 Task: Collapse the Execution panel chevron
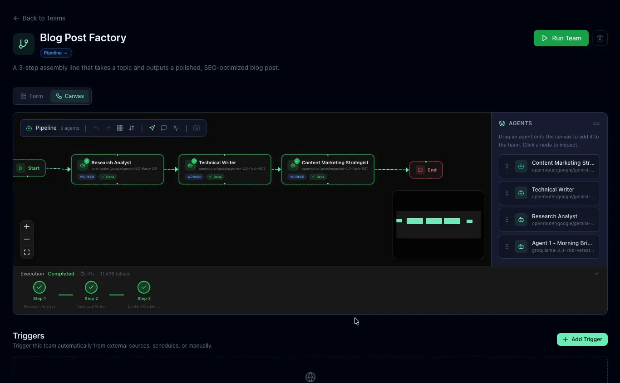597,274
